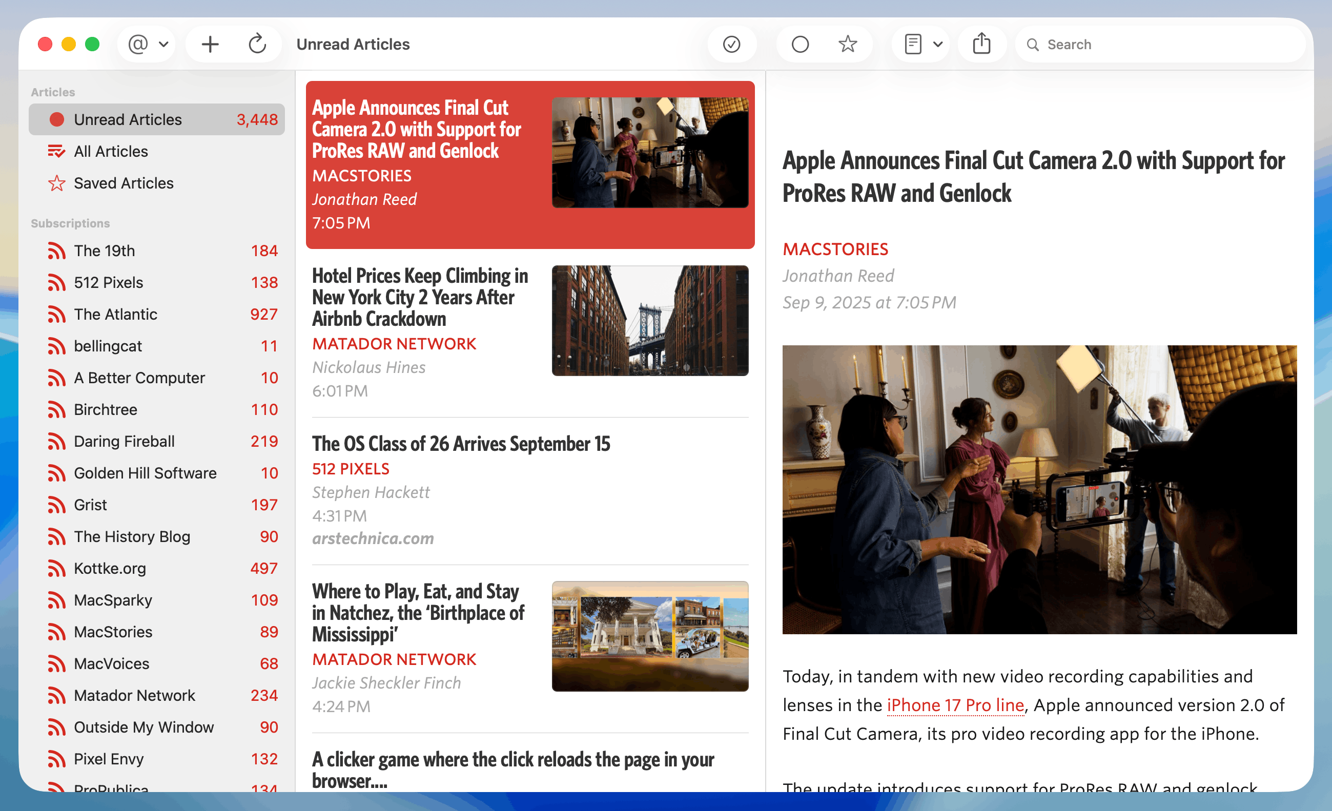The image size is (1332, 811).
Task: Select the MacSparky feed
Action: 156,600
